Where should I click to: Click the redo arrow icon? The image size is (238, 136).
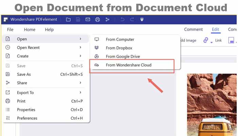pos(132,19)
